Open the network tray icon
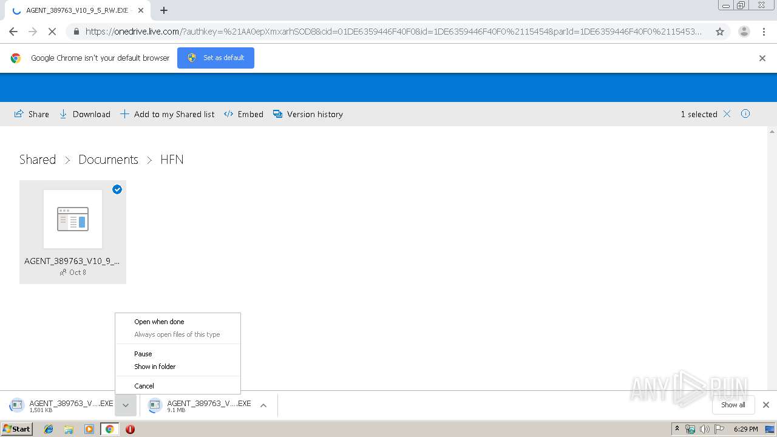The image size is (777, 437). 690,429
